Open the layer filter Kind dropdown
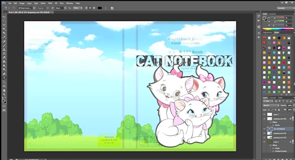This screenshot has width=295, height=160. [x=268, y=101]
